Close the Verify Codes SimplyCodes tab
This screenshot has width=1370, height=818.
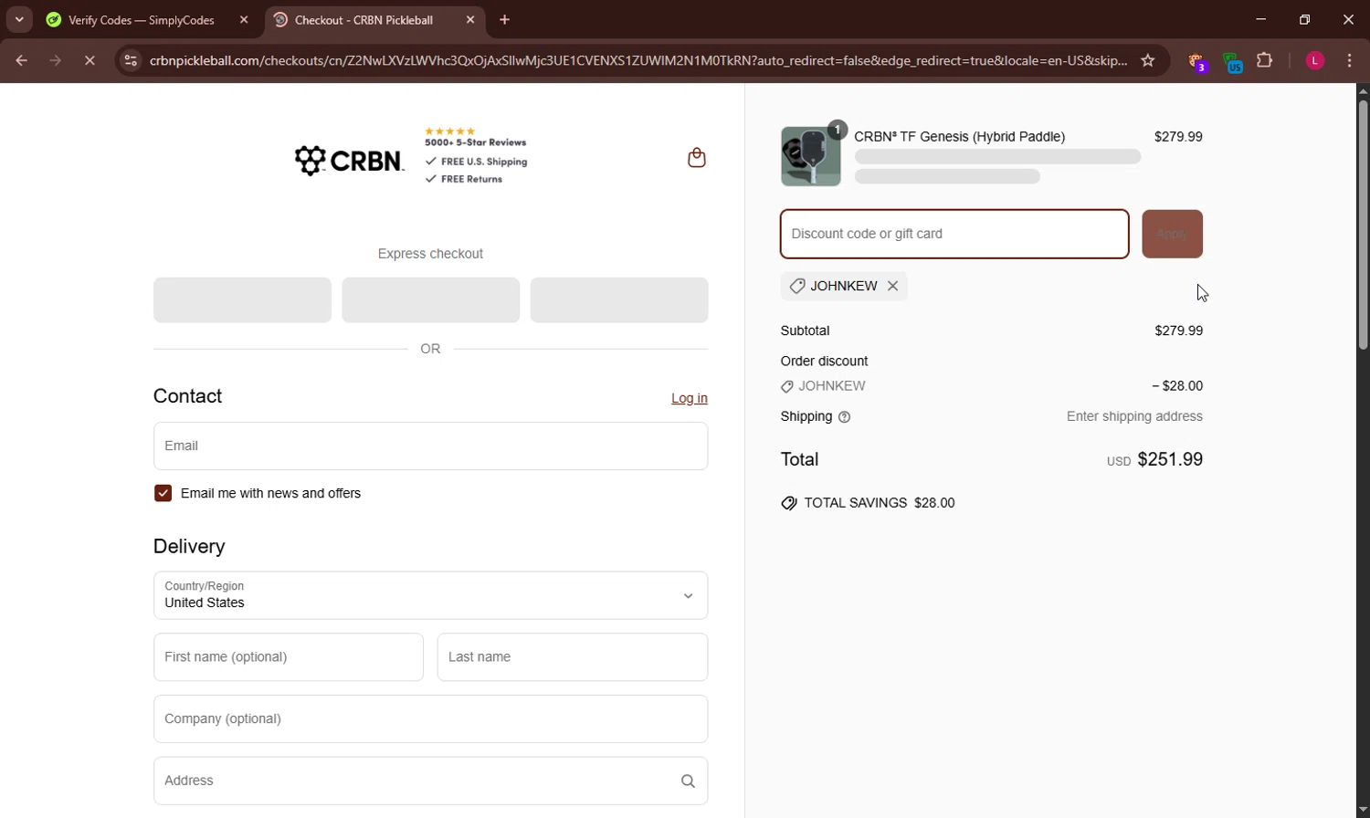(244, 19)
